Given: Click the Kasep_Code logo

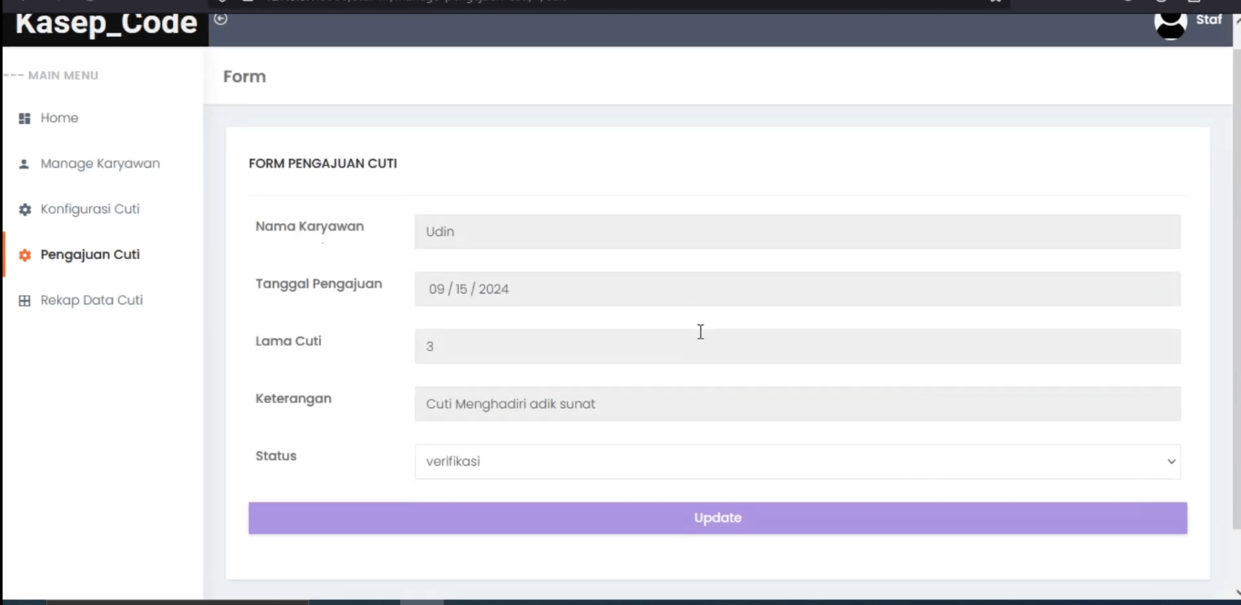Looking at the screenshot, I should tap(106, 23).
